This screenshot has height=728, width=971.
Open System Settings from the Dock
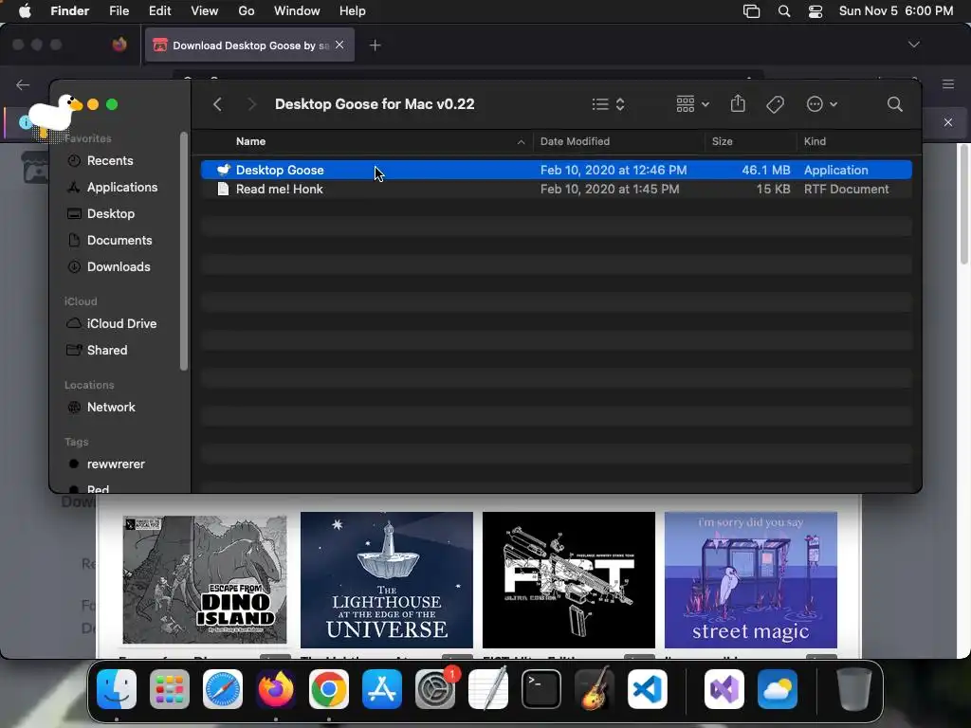click(434, 689)
